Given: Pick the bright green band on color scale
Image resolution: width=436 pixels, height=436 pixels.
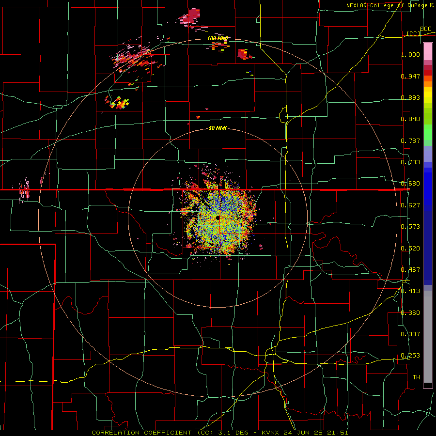Looking at the screenshot, I should (428, 132).
